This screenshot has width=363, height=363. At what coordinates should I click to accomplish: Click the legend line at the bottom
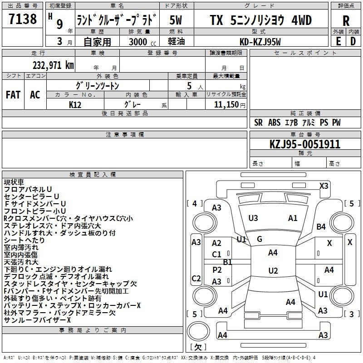click(x=160, y=358)
